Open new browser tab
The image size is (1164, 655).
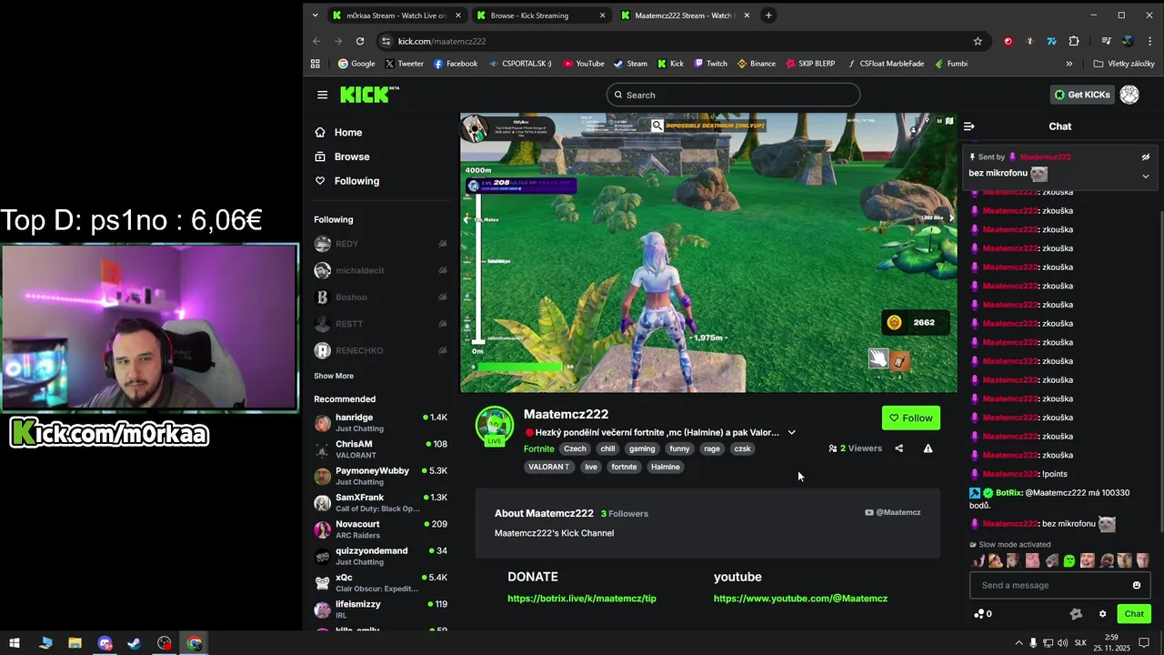pyautogui.click(x=768, y=15)
